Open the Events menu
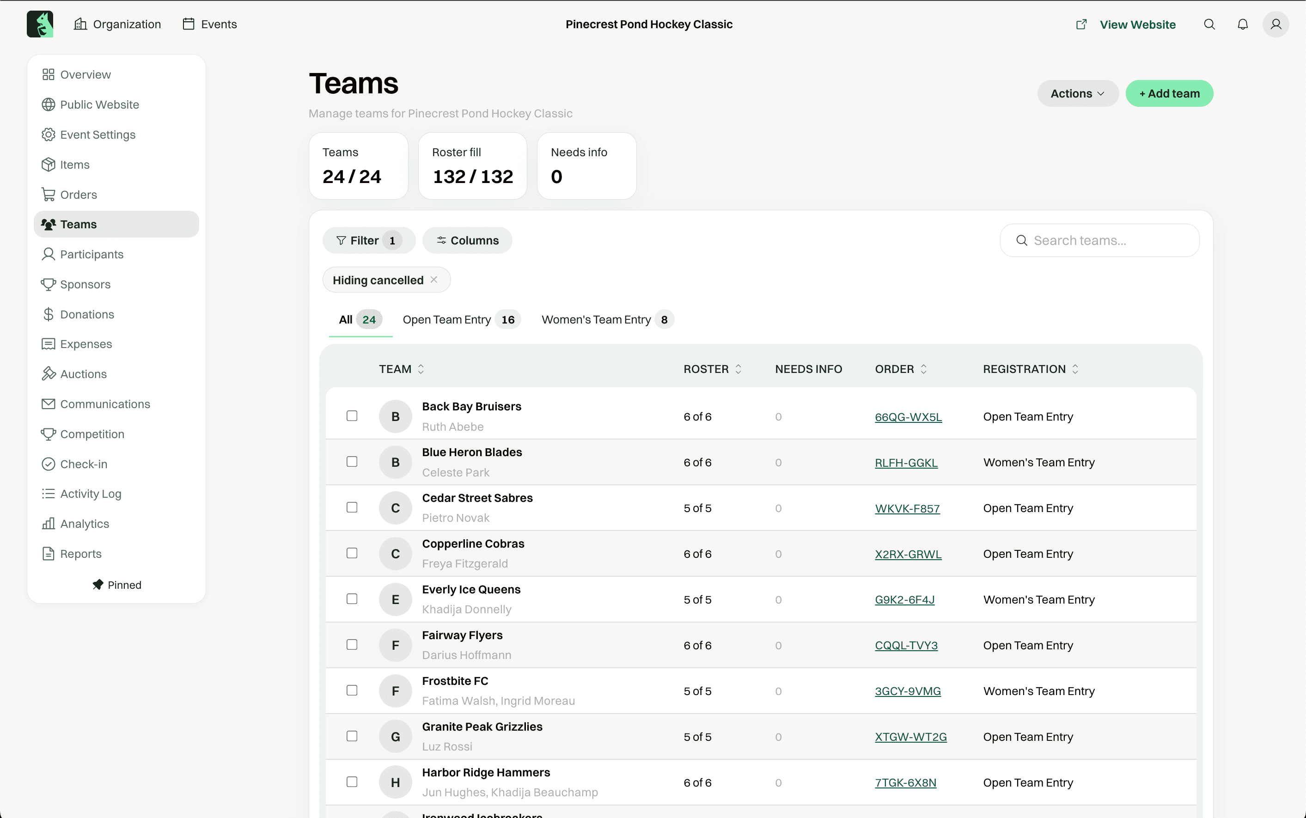1306x818 pixels. (210, 24)
